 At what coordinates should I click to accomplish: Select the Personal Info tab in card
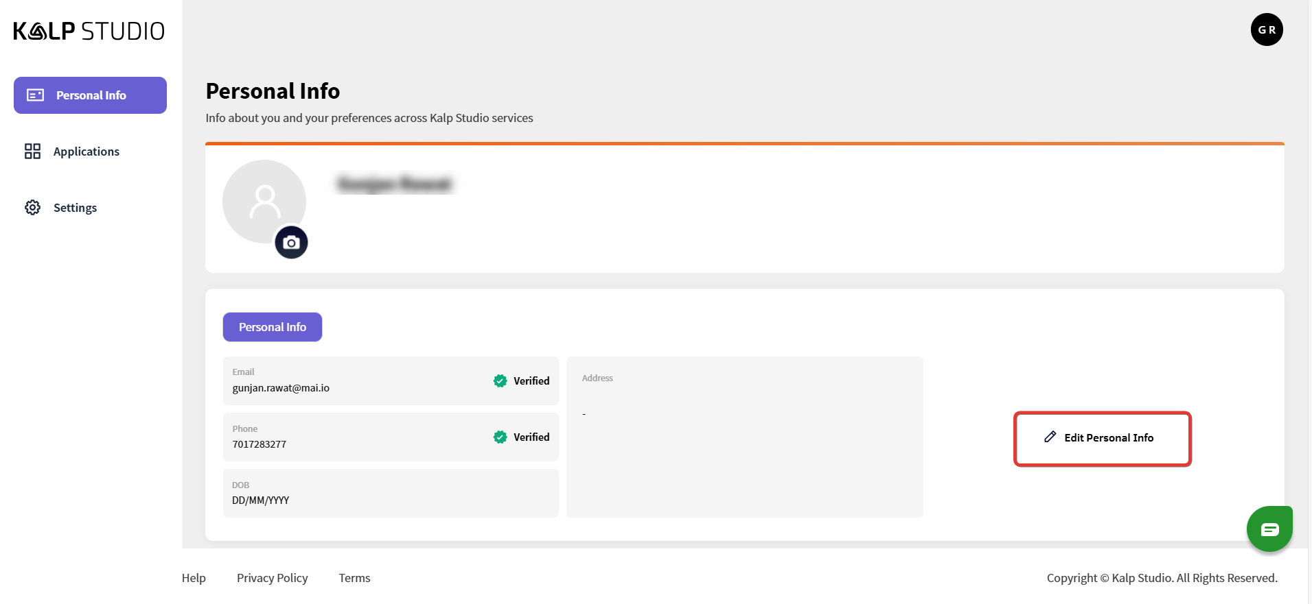pyautogui.click(x=273, y=327)
